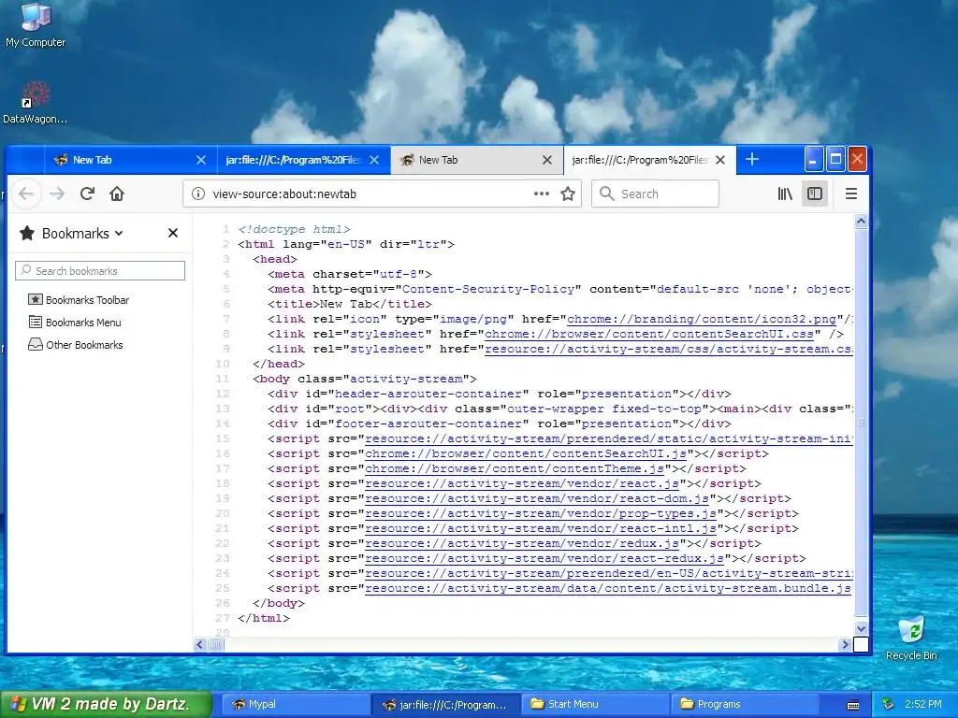Screen dimensions: 958x718
Task: Open the react-intl.js script link
Action: (x=541, y=529)
